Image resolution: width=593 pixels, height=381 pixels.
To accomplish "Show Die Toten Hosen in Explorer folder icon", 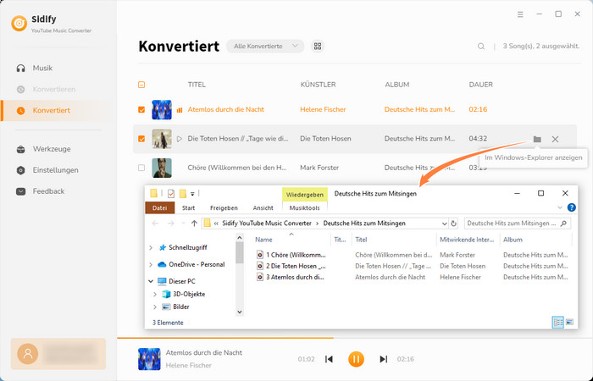I will (x=537, y=139).
